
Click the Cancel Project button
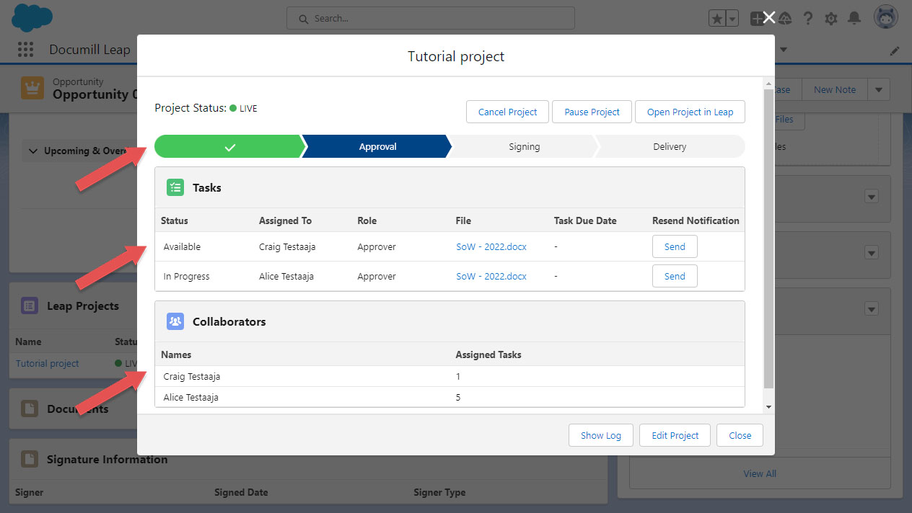507,112
